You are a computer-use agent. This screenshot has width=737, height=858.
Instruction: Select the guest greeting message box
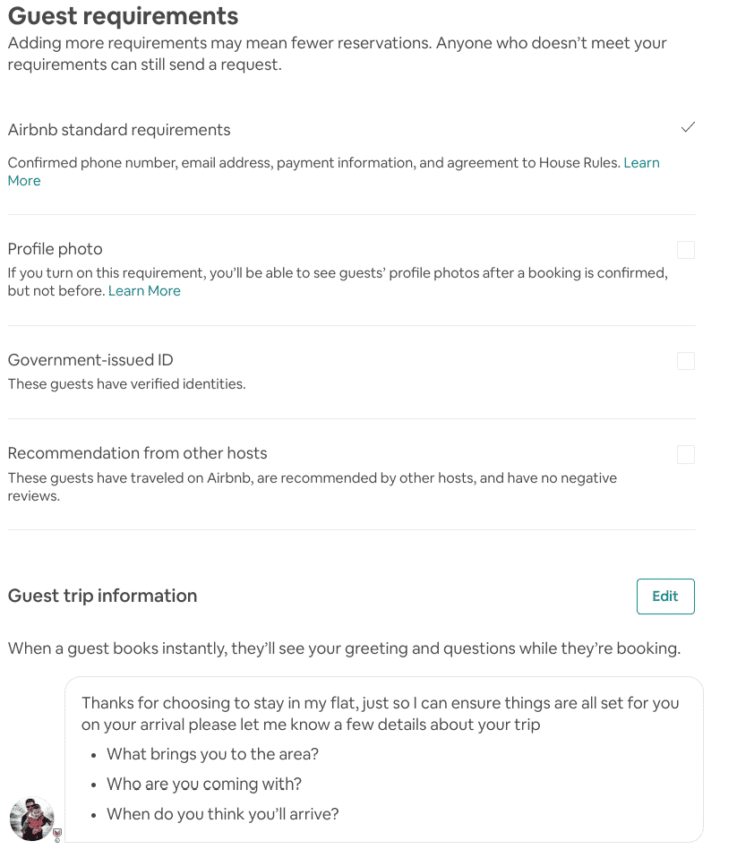pos(385,759)
